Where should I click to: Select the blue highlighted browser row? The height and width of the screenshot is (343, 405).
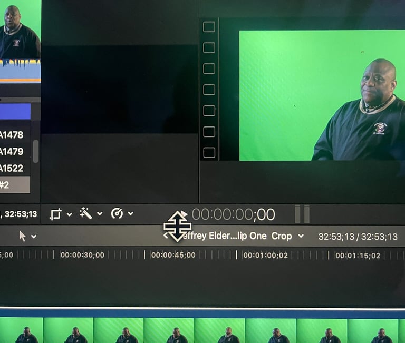coord(15,112)
